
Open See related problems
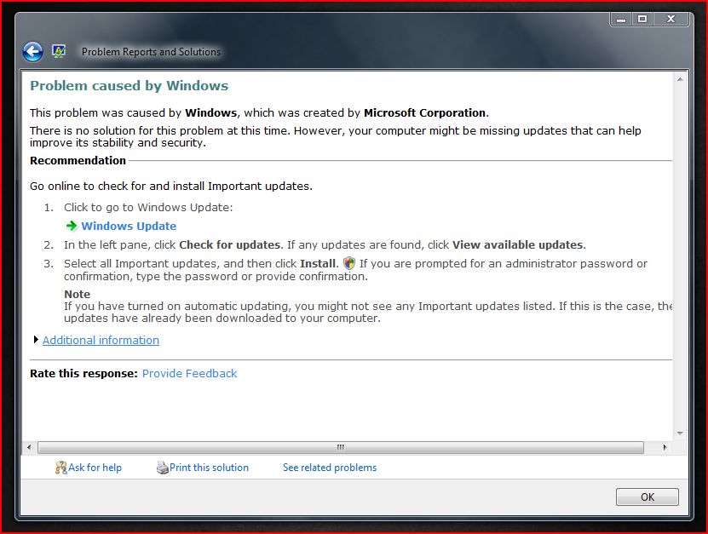[330, 468]
